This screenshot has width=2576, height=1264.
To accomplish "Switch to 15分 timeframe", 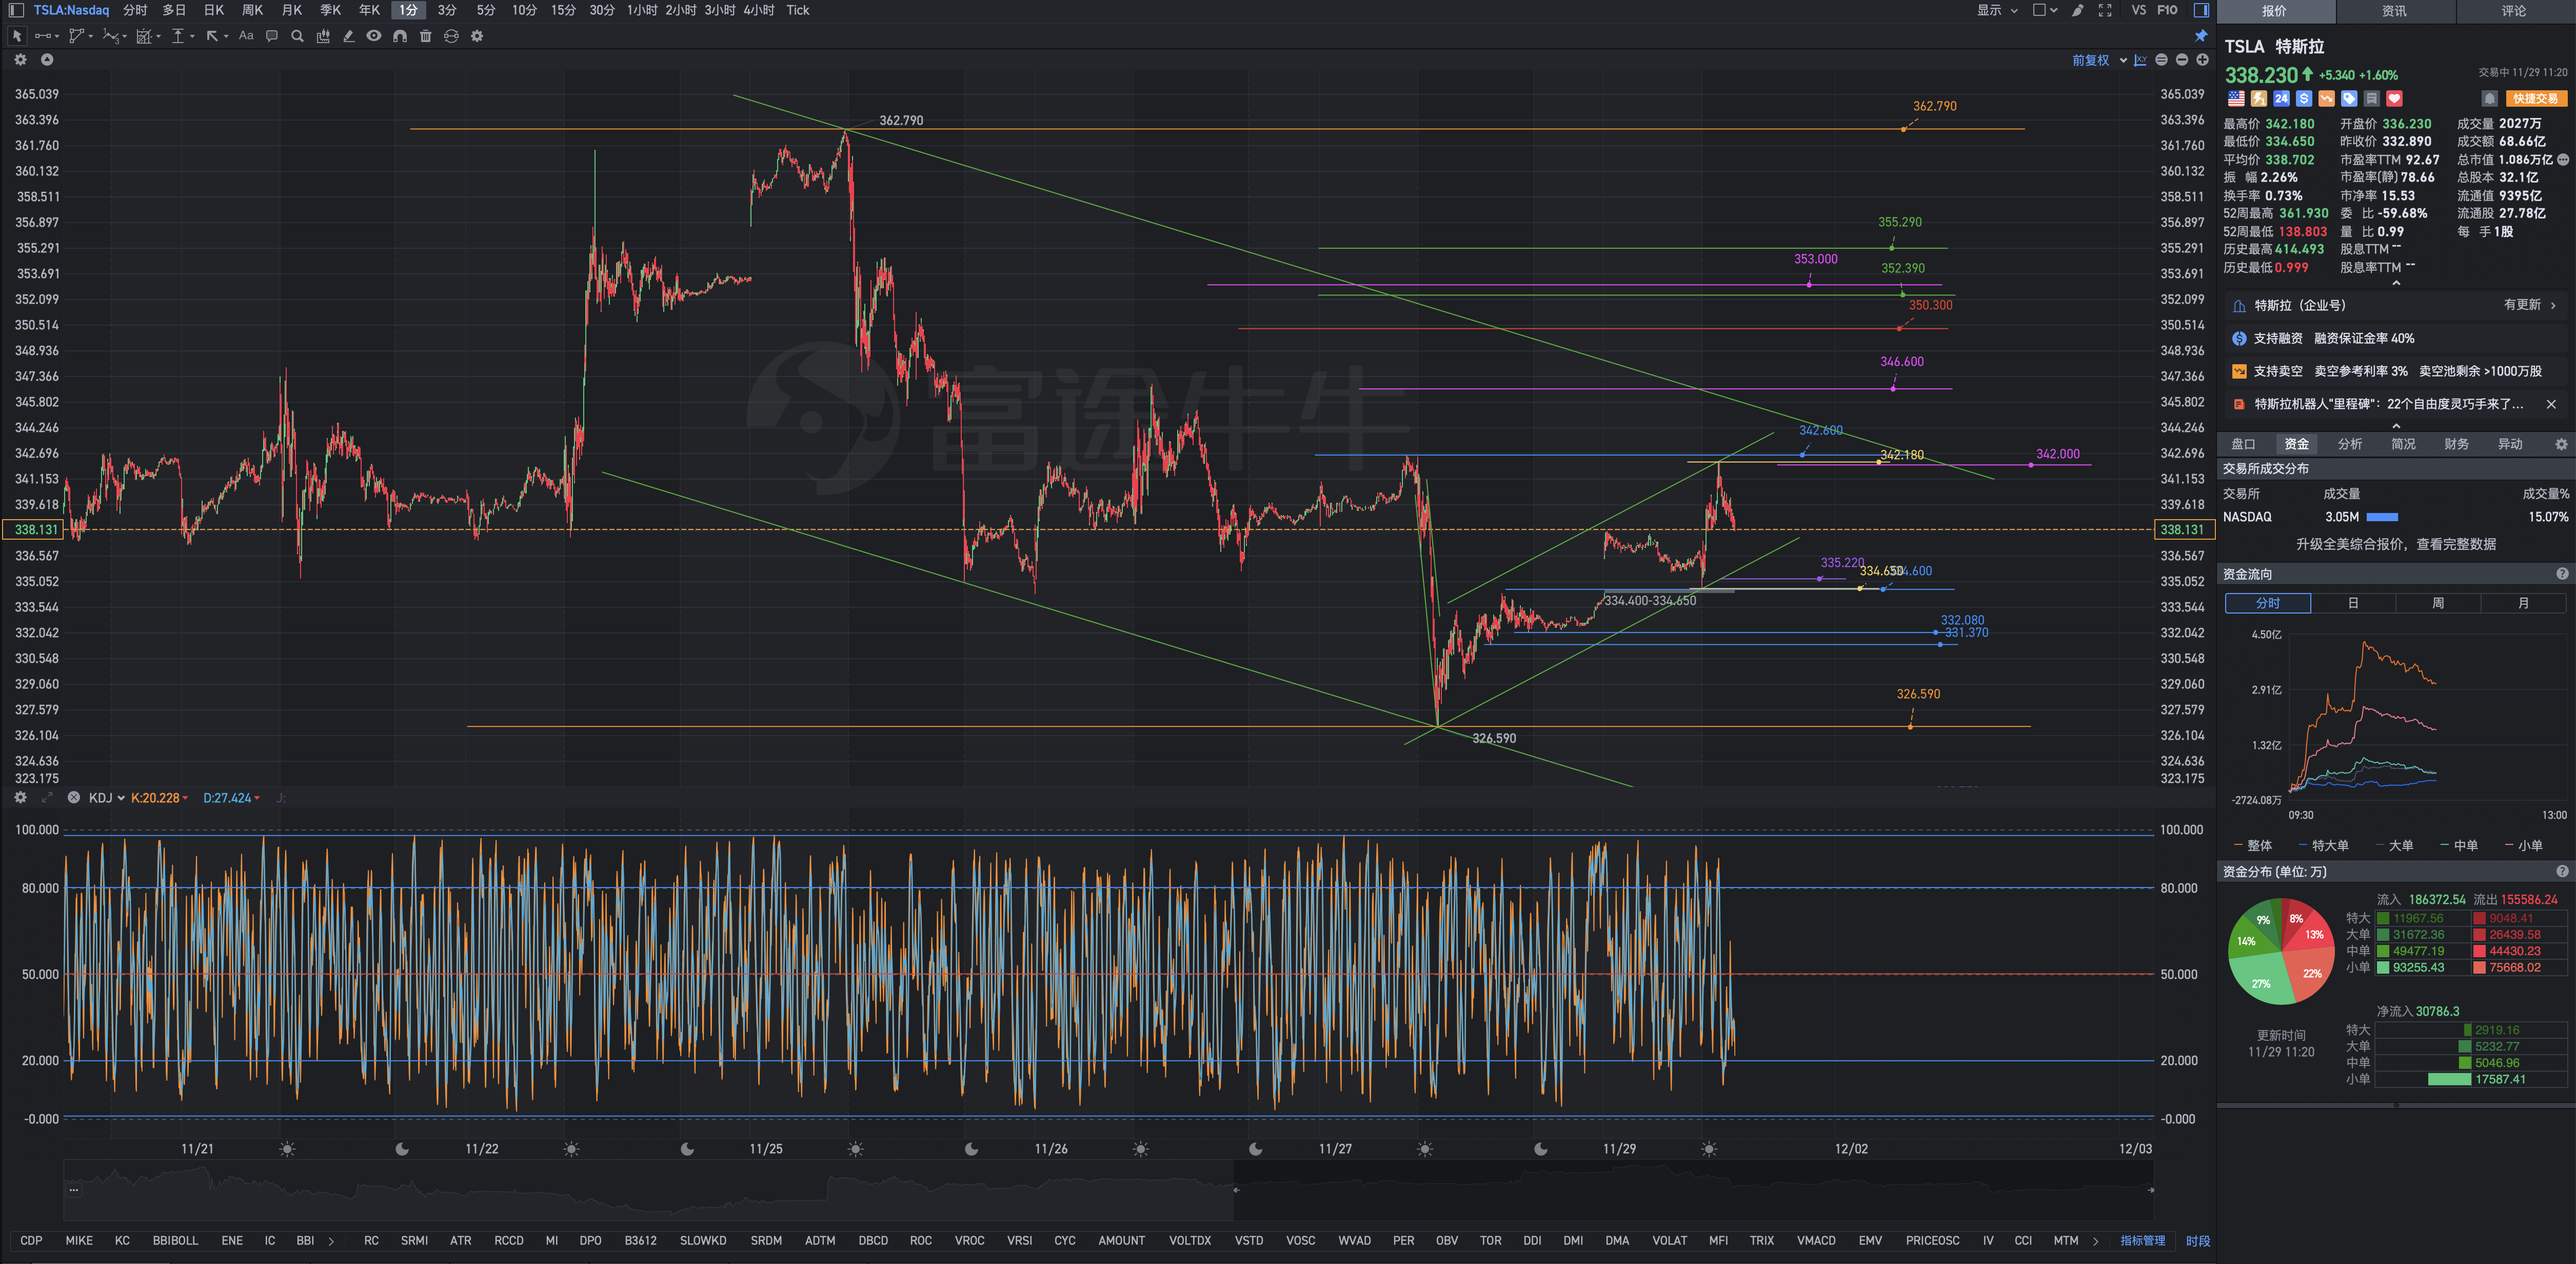I will point(563,10).
